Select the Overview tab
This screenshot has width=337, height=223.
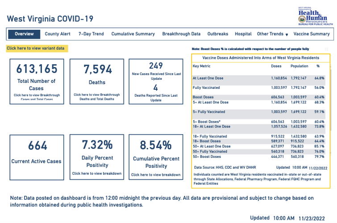coord(24,34)
